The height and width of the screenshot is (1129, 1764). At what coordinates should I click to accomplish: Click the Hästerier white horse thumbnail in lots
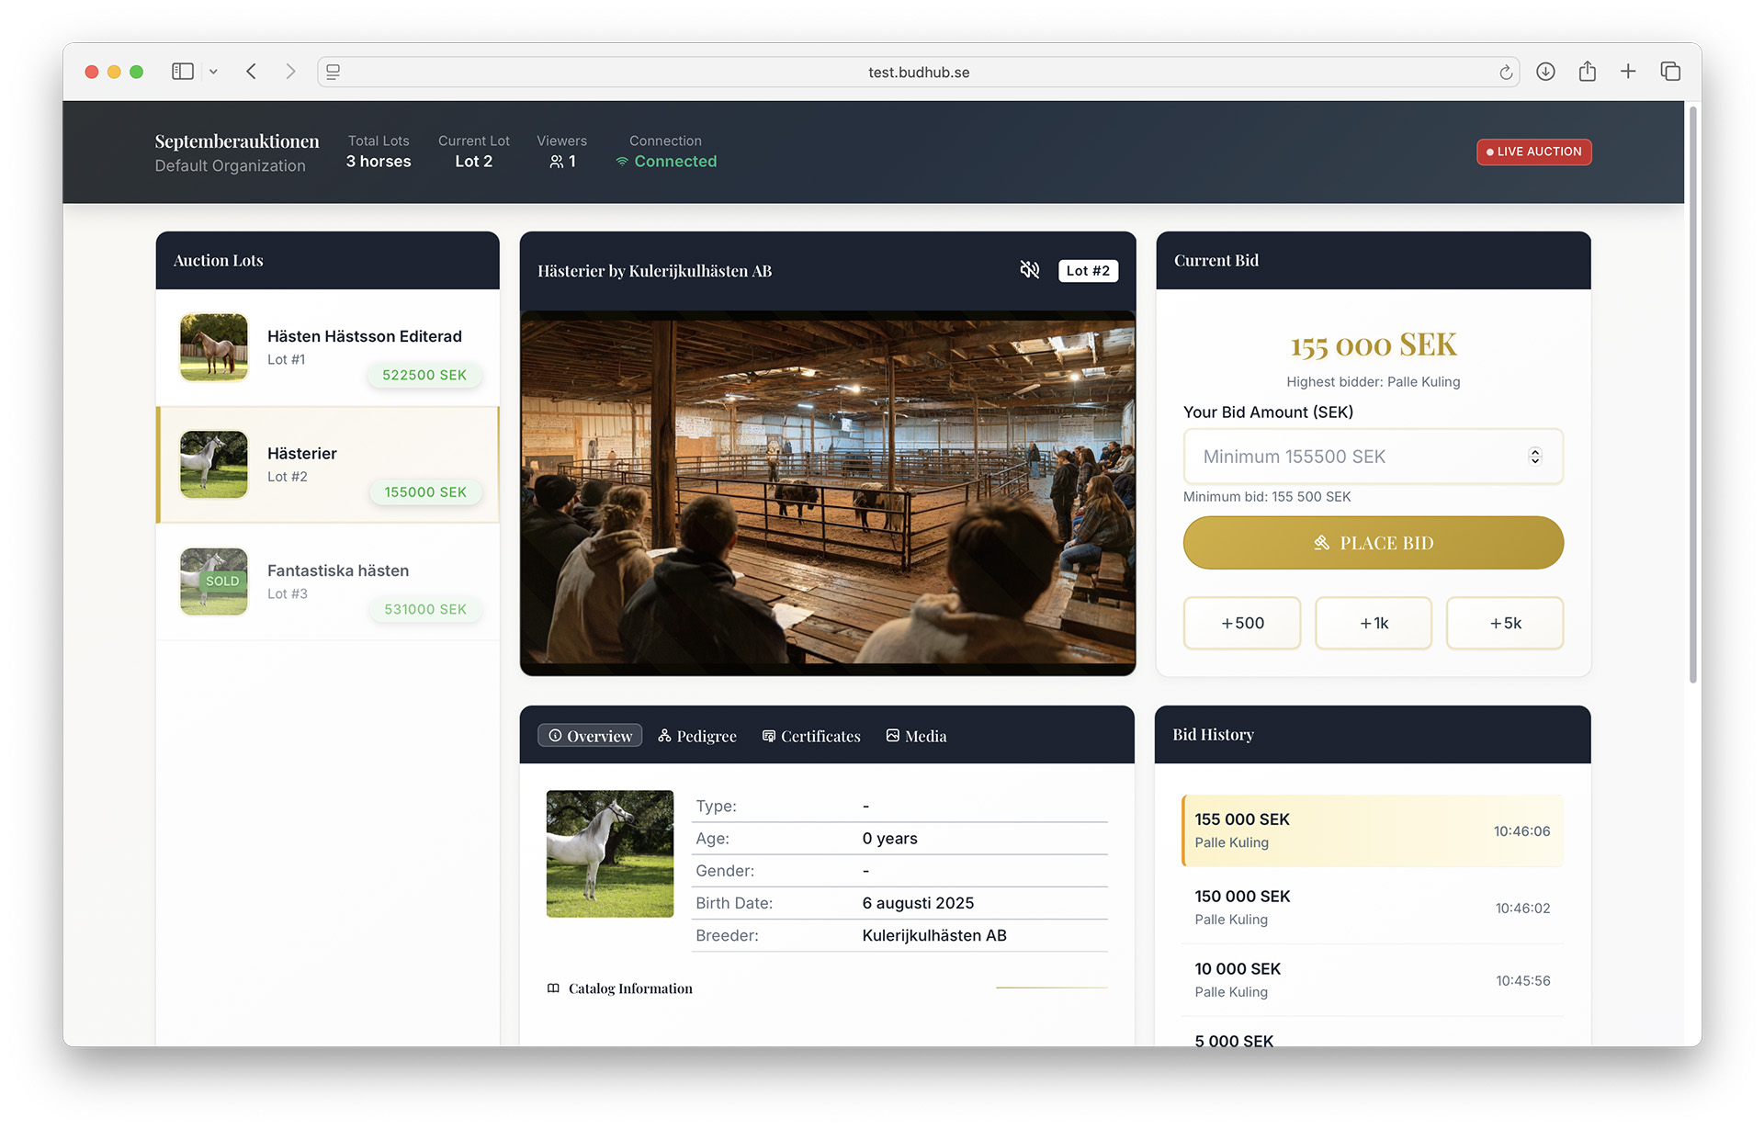coord(213,464)
